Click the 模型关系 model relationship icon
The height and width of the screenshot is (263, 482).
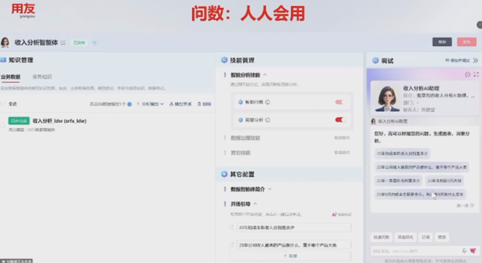pos(171,104)
